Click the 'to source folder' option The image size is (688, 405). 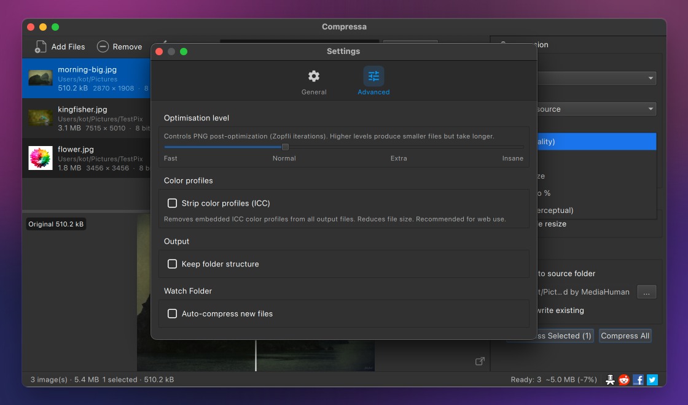click(566, 274)
